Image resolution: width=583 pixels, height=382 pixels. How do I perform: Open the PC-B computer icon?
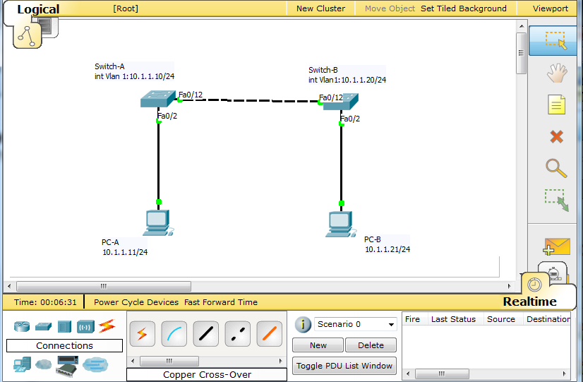pos(341,225)
